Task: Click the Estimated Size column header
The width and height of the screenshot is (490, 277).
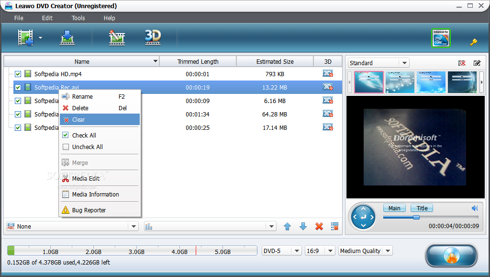Action: 275,61
